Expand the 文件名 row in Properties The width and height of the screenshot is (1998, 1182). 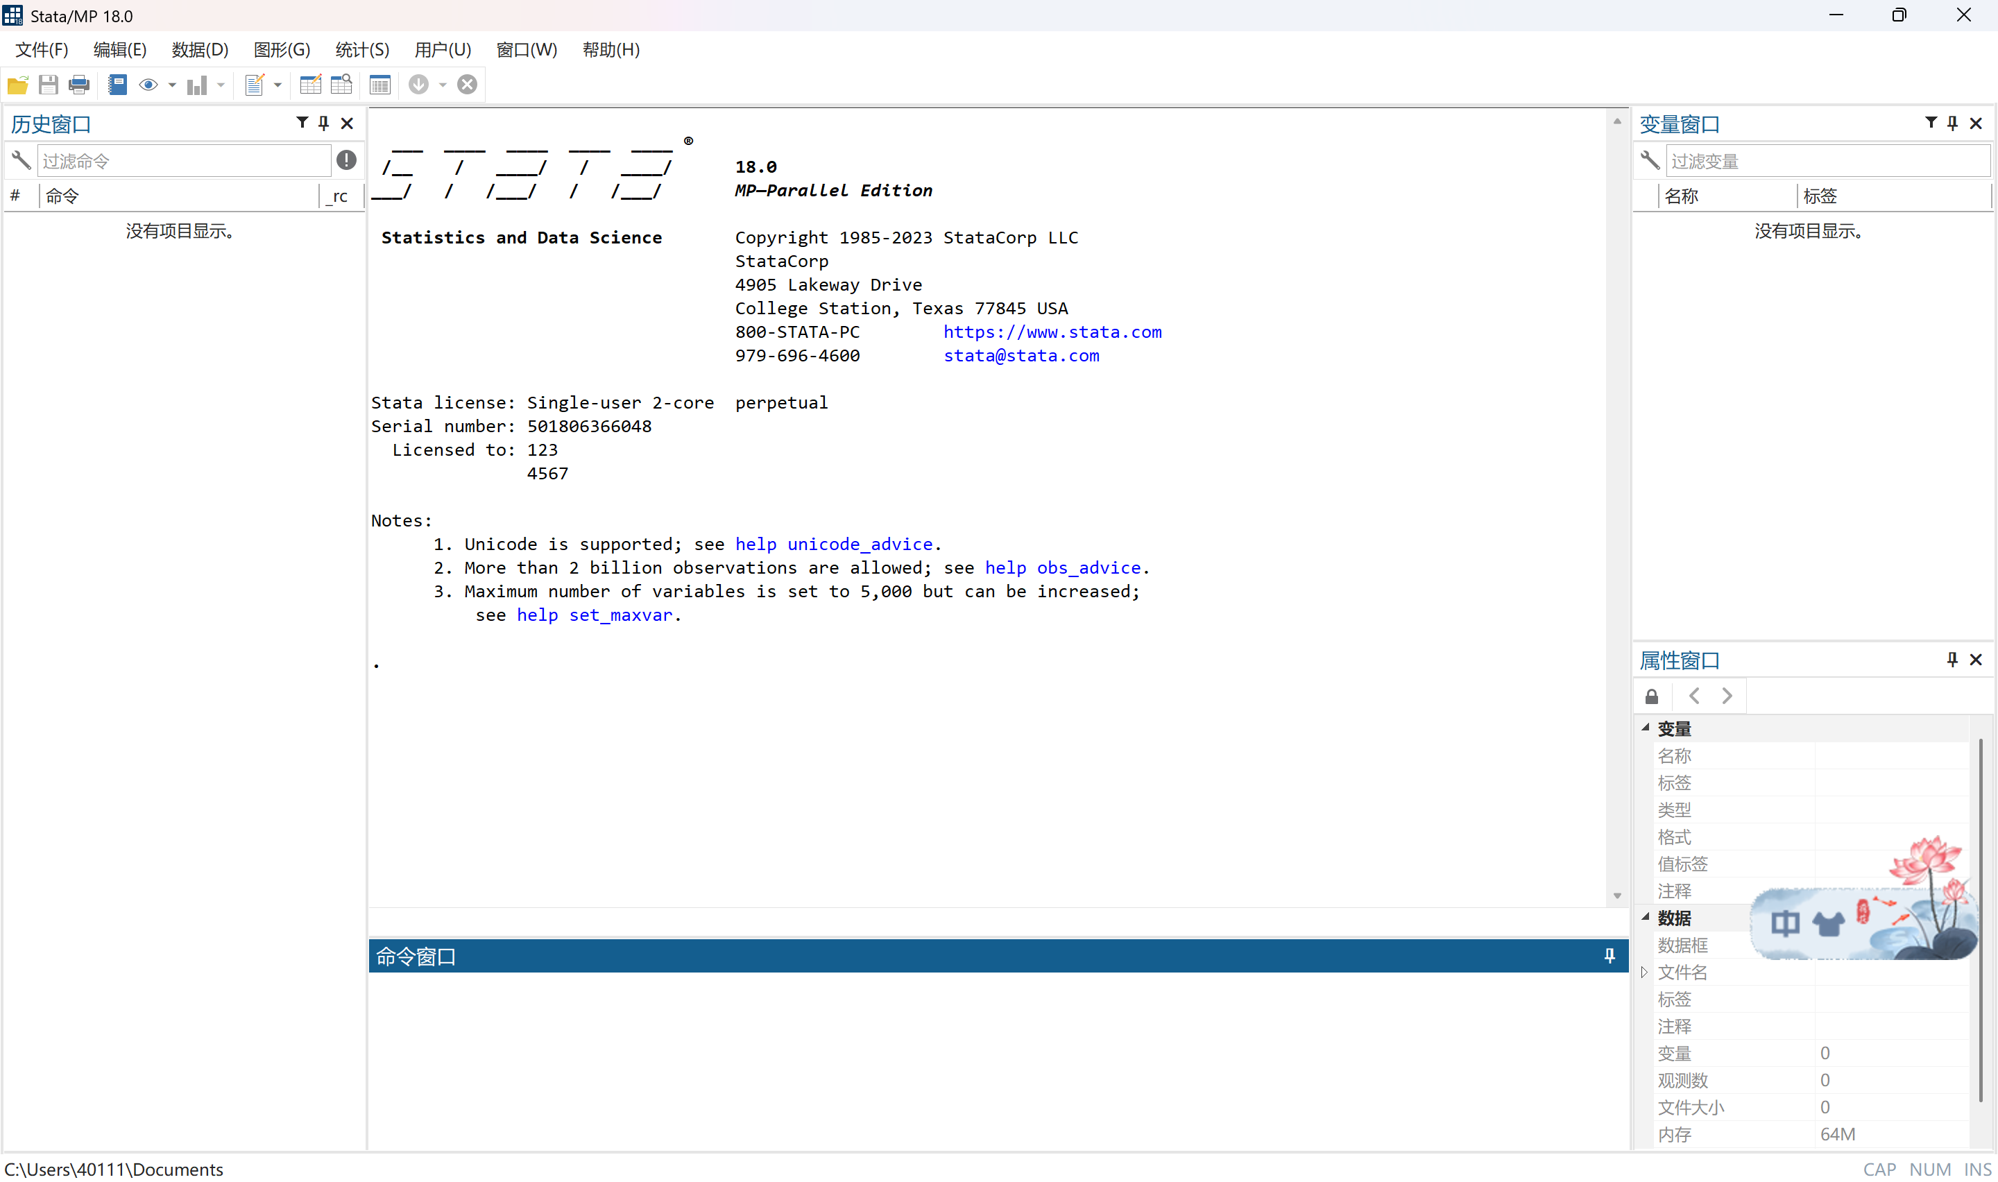[1644, 972]
